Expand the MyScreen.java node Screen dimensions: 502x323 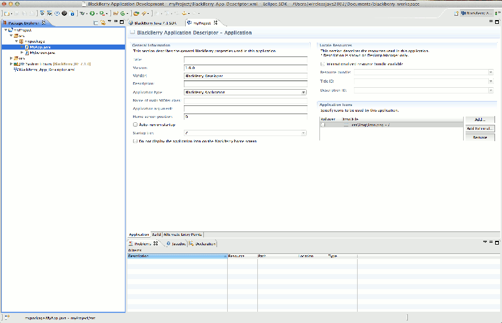pyautogui.click(x=22, y=53)
